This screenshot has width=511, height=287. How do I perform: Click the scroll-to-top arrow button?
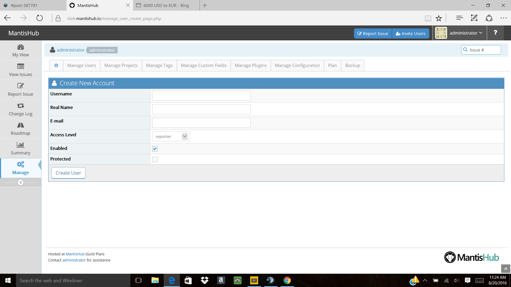(506, 269)
